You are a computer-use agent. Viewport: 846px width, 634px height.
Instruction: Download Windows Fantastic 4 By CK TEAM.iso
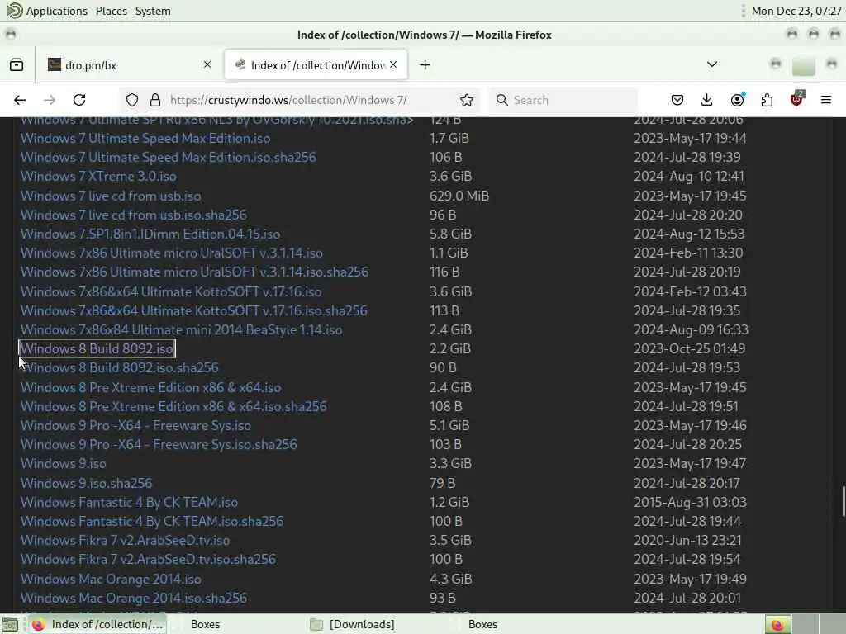click(129, 503)
